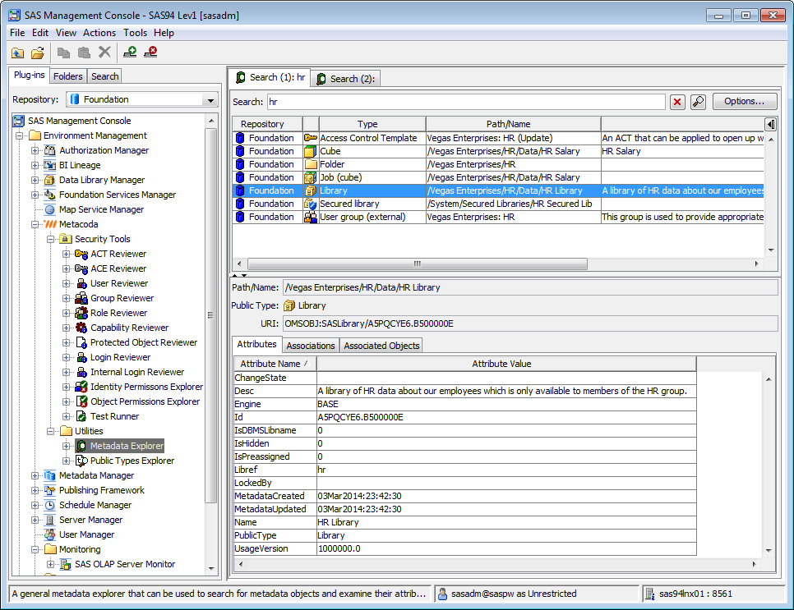Click the left tree vertical scrollbar thumb
The height and width of the screenshot is (610, 794).
click(211, 315)
